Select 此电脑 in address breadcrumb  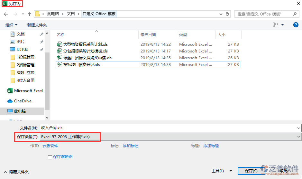[53, 14]
